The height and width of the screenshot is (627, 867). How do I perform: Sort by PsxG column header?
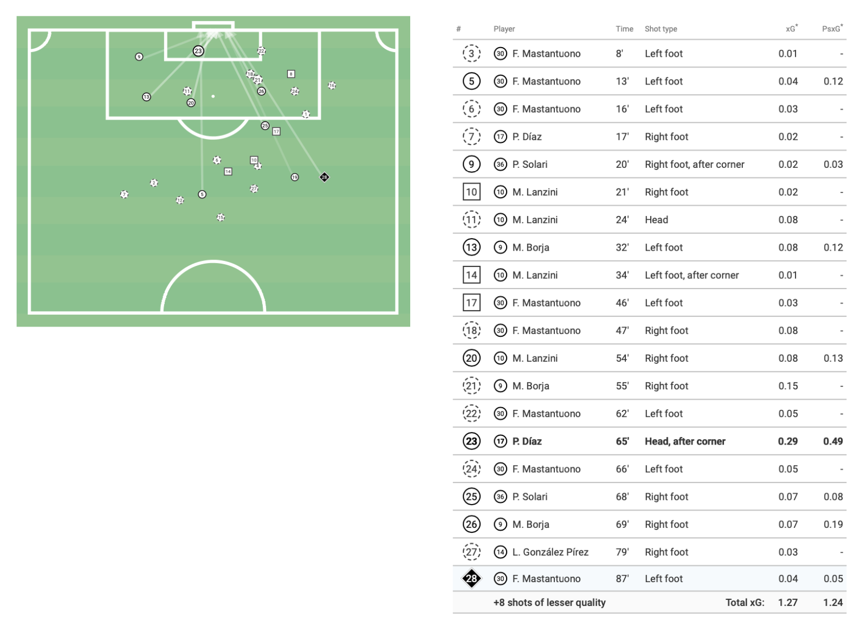tap(832, 29)
